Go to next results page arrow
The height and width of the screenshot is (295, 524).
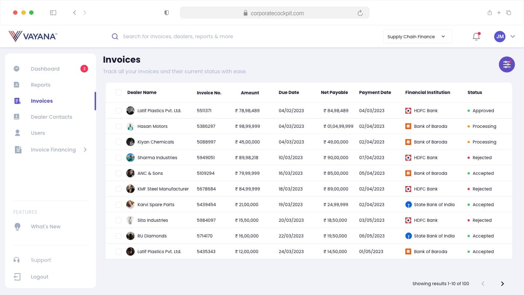click(503, 284)
